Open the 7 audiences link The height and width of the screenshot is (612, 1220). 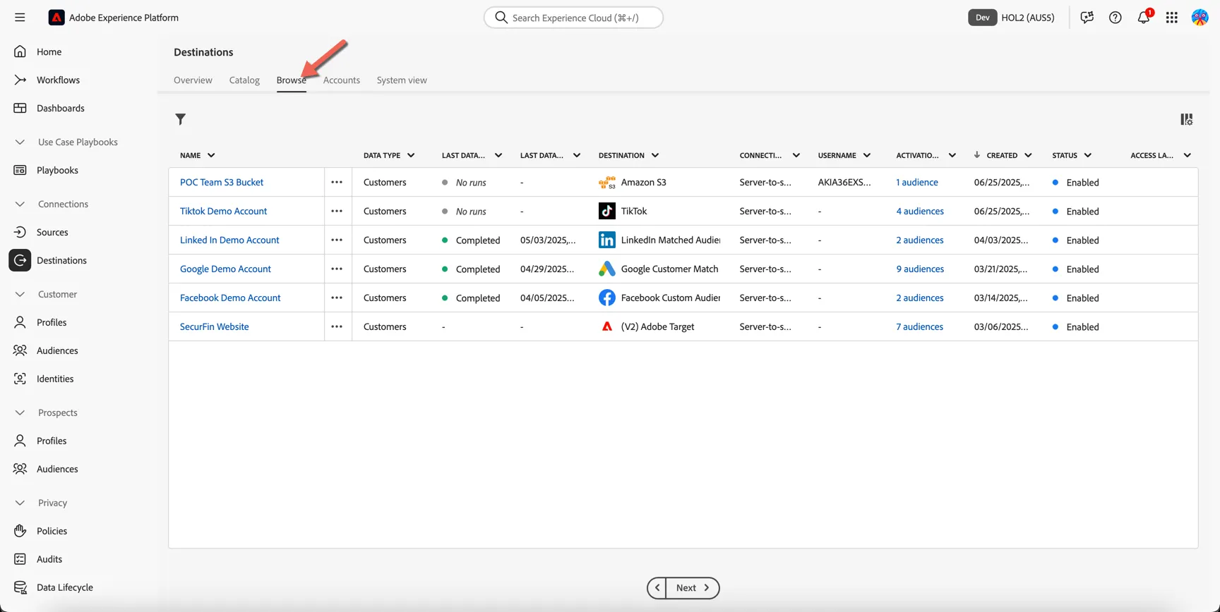[919, 326]
